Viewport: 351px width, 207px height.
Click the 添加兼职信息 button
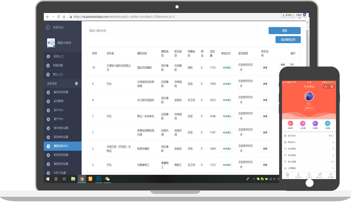[x=288, y=39]
